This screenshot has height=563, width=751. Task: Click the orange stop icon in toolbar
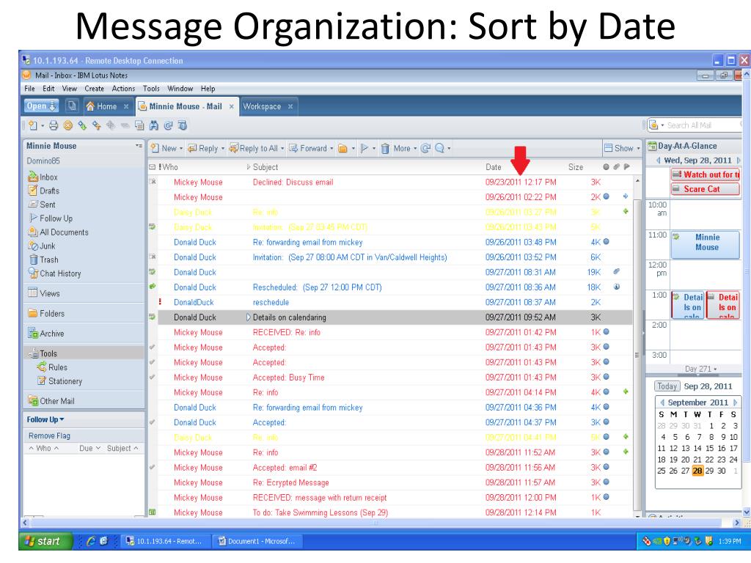[x=68, y=125]
